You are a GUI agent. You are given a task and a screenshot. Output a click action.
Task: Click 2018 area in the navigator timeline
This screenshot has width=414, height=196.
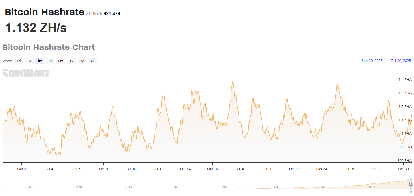tap(225, 187)
